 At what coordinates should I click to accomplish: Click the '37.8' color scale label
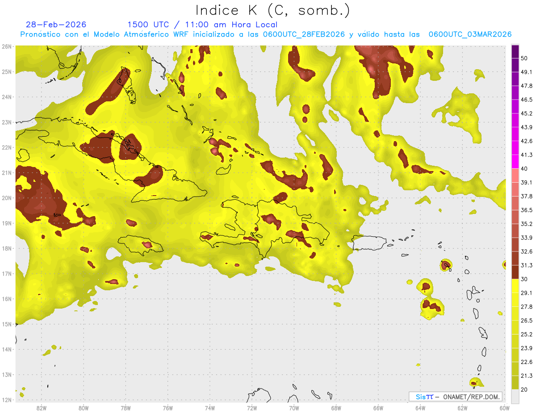(527, 197)
